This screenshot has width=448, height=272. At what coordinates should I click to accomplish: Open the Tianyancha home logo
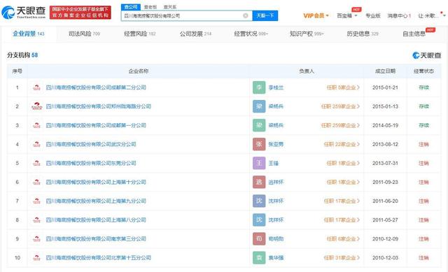23,13
